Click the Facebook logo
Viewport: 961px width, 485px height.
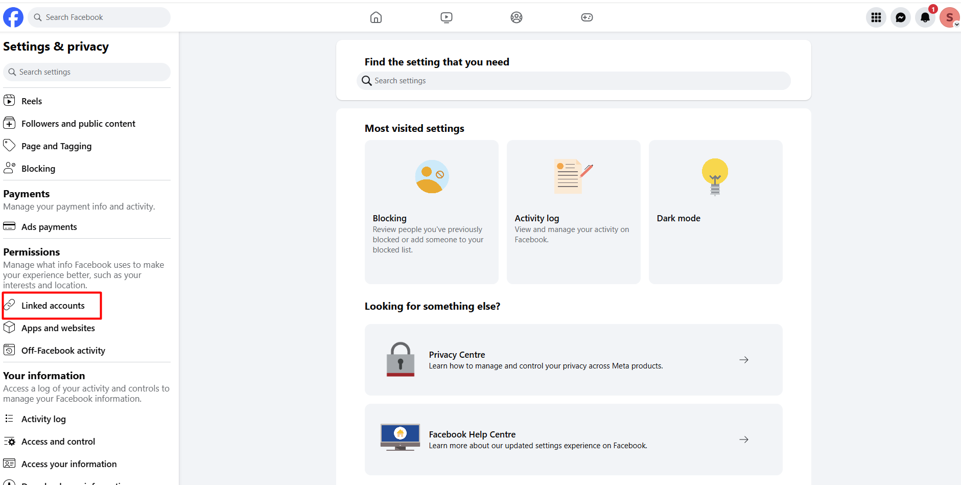13,17
